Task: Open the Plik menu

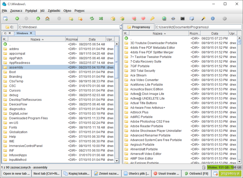Action: (x=5, y=11)
